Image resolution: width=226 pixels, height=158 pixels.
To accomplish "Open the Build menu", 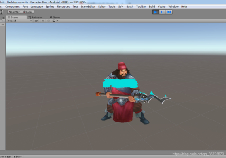I will pyautogui.click(x=152, y=6).
